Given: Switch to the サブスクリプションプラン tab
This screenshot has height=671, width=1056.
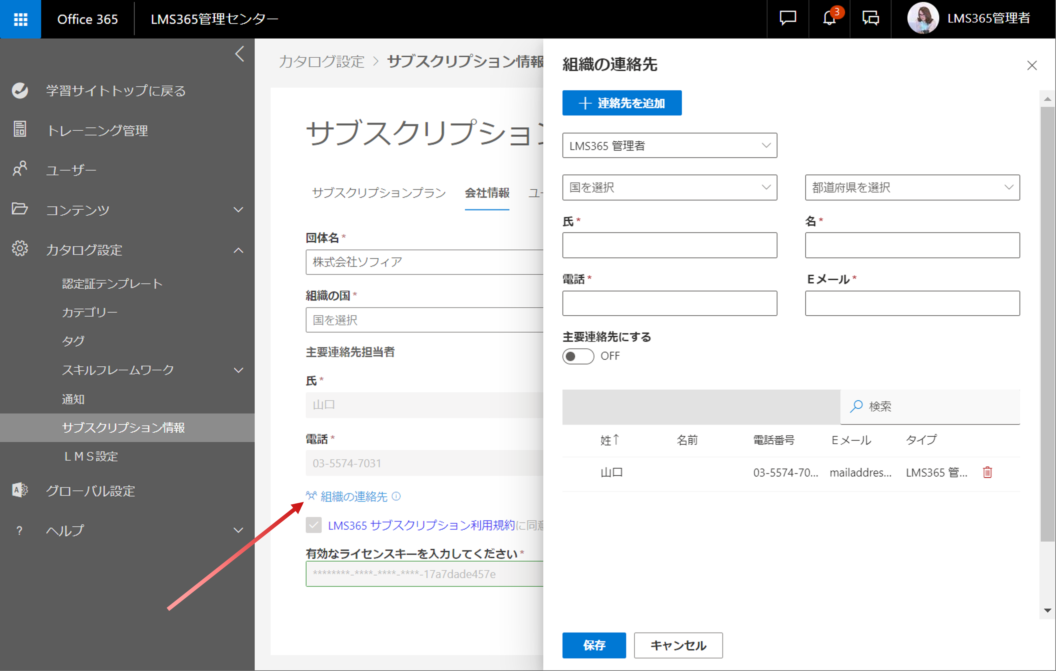Looking at the screenshot, I should pyautogui.click(x=379, y=193).
